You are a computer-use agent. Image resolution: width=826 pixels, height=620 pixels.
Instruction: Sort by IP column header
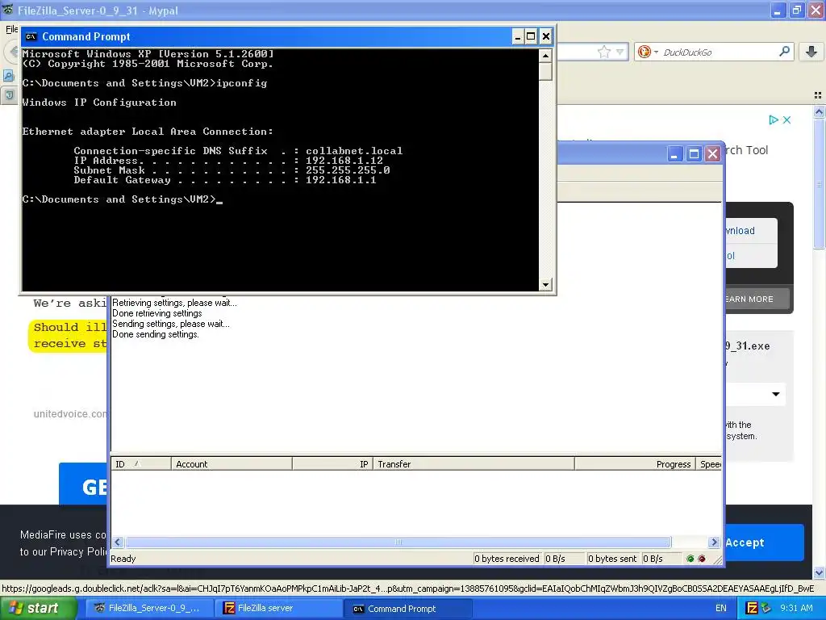(332, 464)
